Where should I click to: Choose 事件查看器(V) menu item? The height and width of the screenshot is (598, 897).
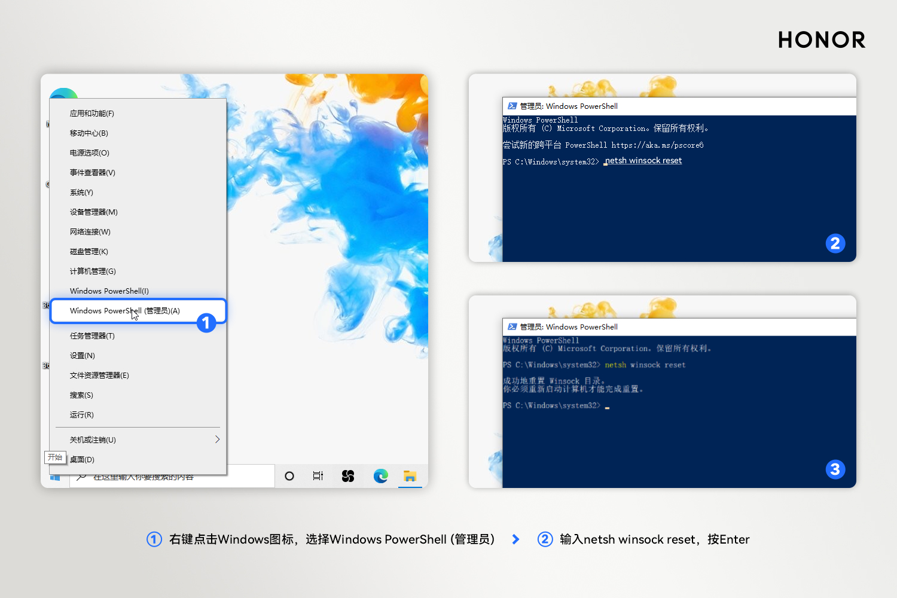click(138, 173)
